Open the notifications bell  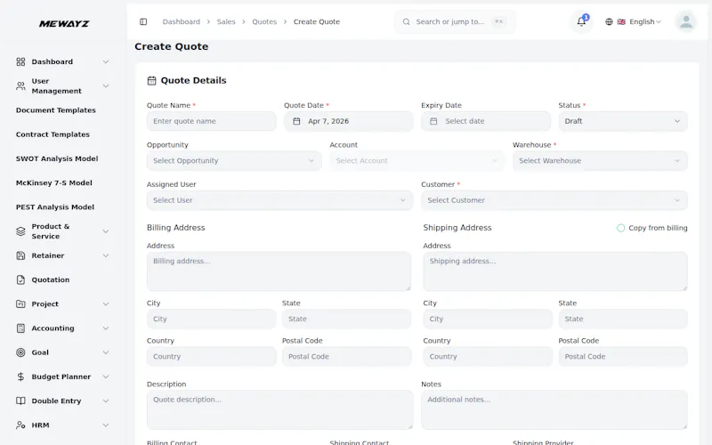581,21
